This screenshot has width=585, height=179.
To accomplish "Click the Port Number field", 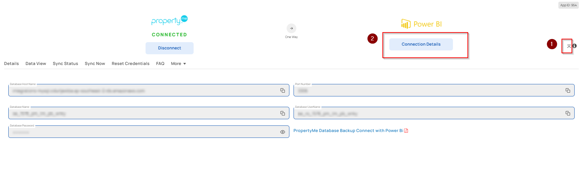I will 434,91.
